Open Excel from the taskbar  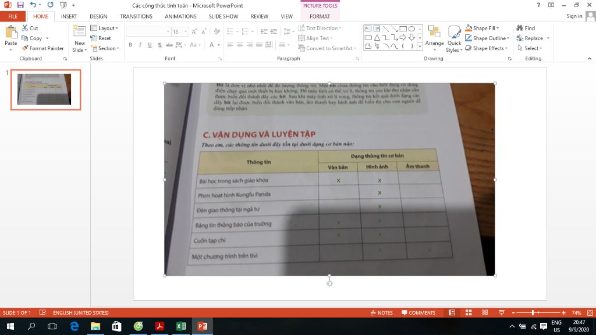(181, 326)
